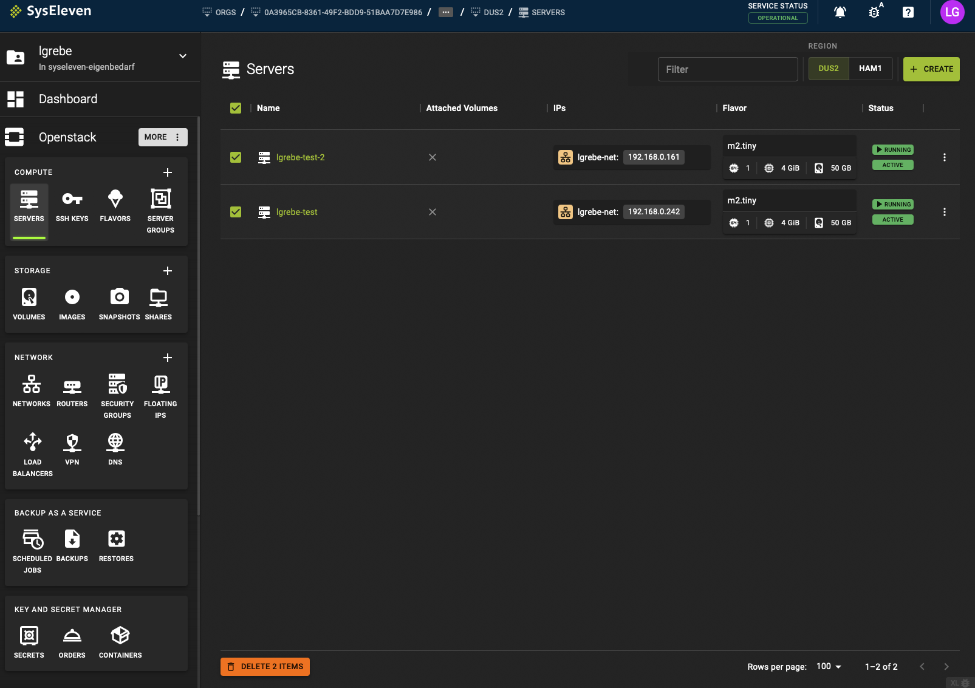Switch region to DUS2
The height and width of the screenshot is (688, 975).
829,69
